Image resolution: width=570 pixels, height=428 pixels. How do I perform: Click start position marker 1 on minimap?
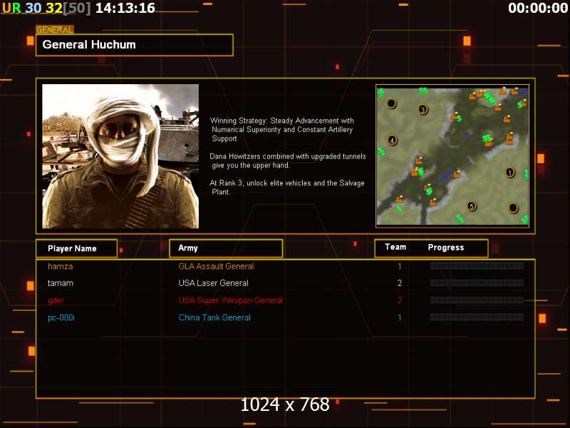[510, 173]
